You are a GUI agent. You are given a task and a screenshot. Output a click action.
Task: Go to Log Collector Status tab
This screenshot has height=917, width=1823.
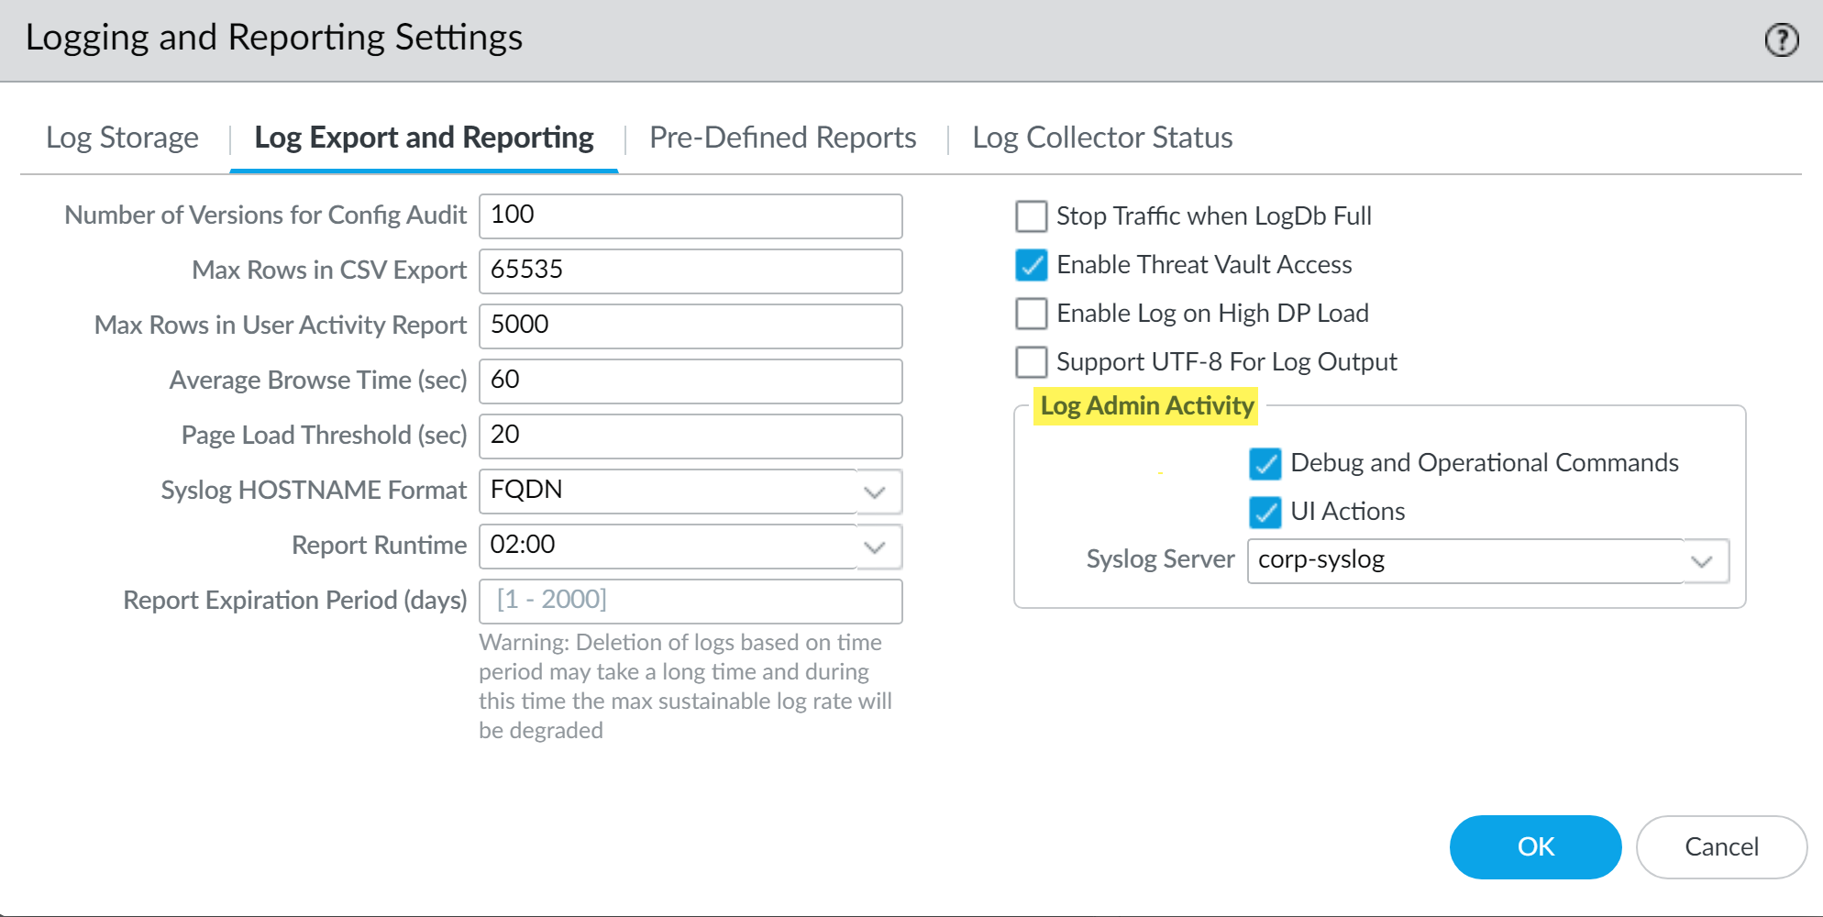(x=1102, y=138)
